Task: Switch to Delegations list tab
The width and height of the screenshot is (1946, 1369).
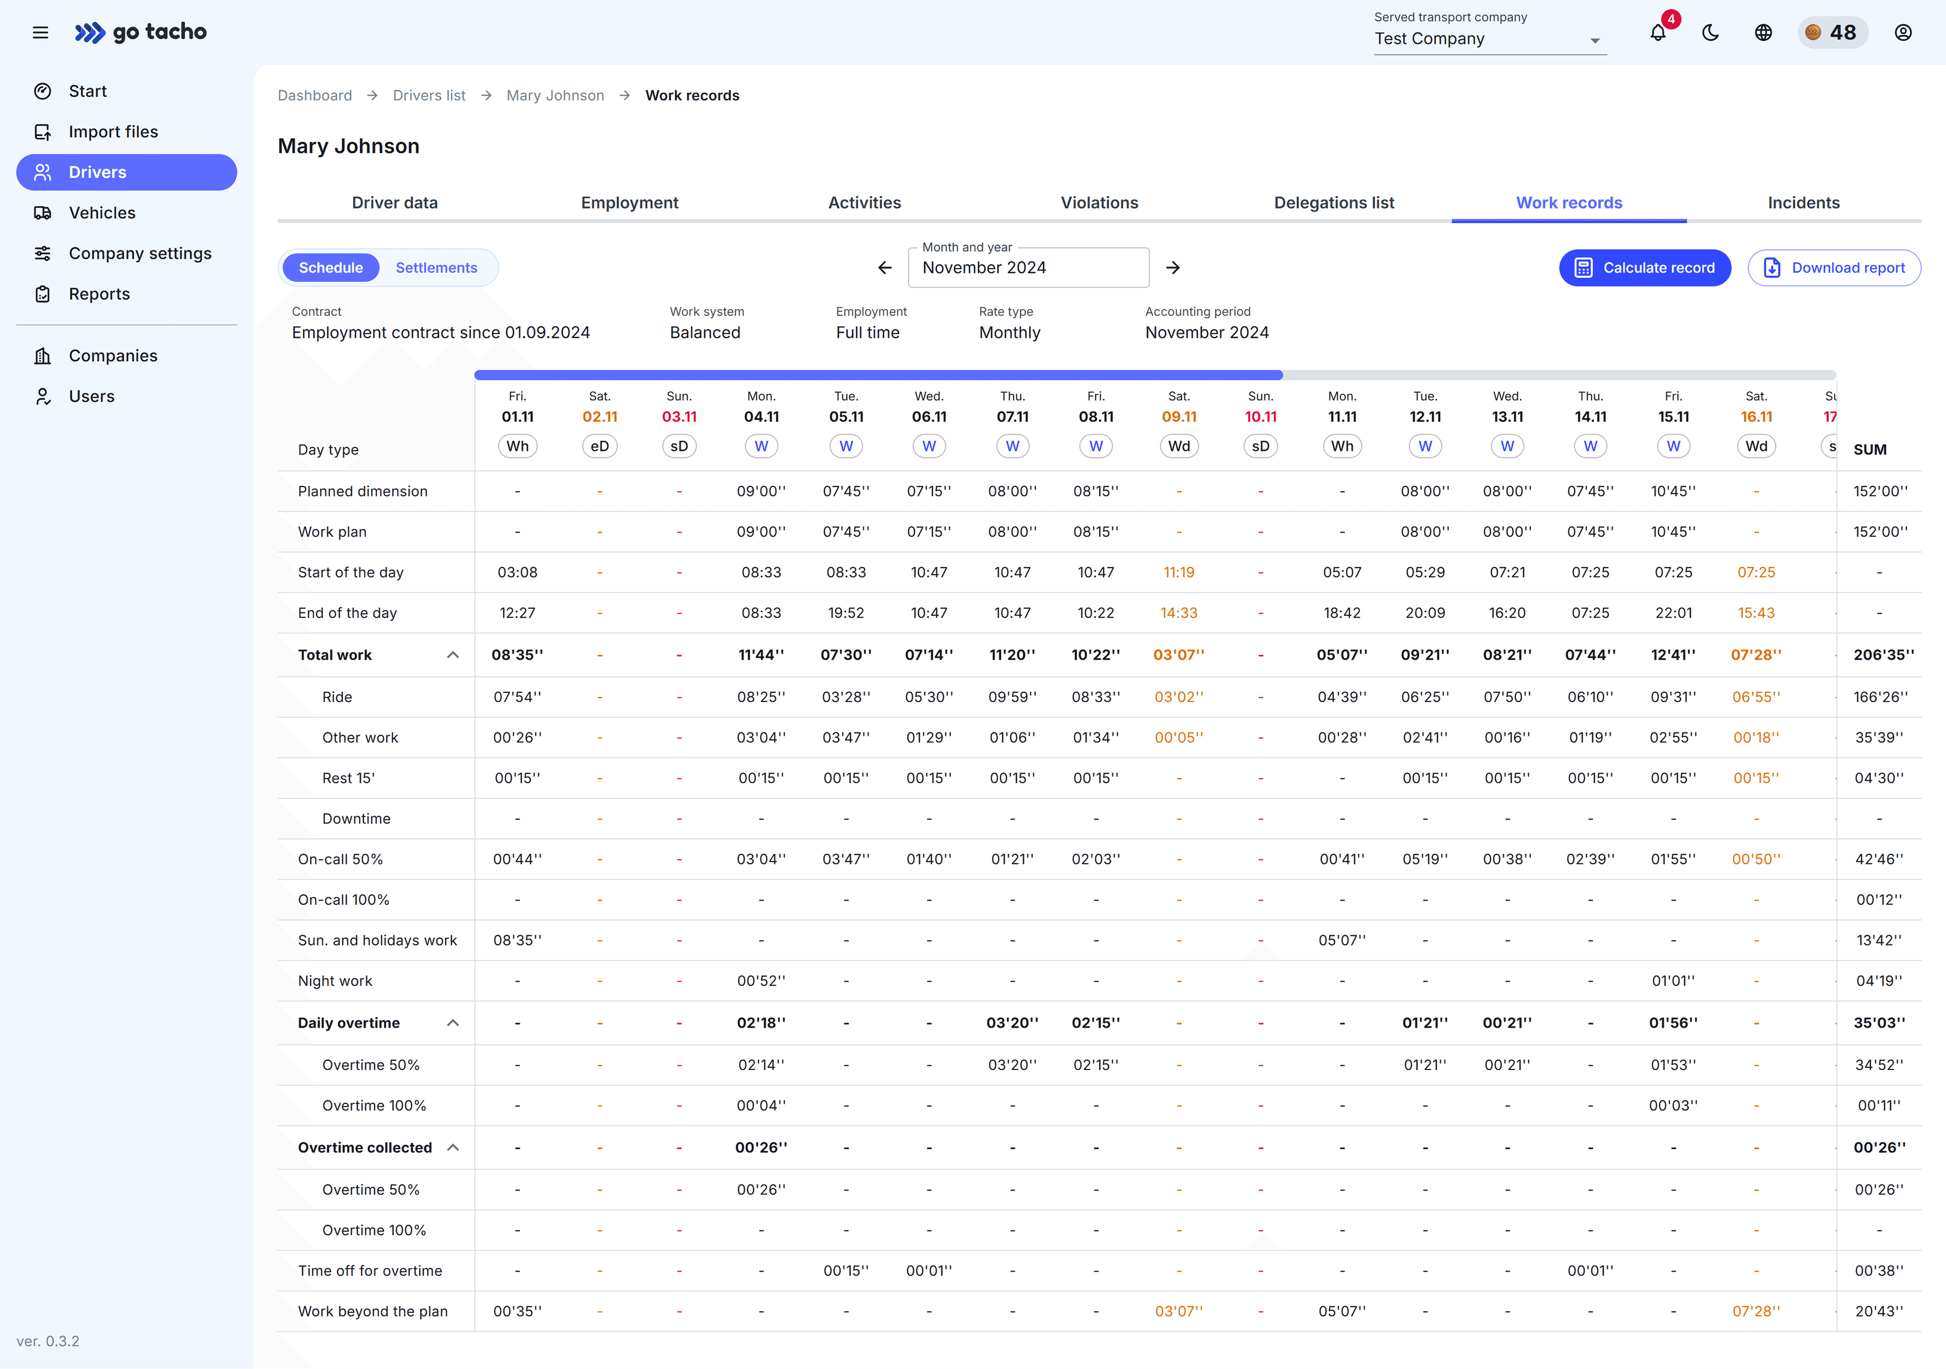Action: [x=1334, y=203]
